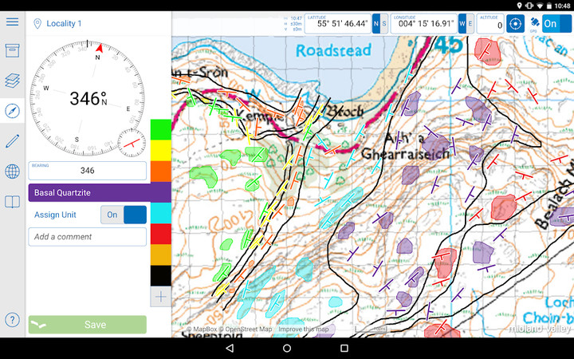Select the S latitude hemisphere button
Image resolution: width=574 pixels, height=359 pixels.
(x=385, y=24)
